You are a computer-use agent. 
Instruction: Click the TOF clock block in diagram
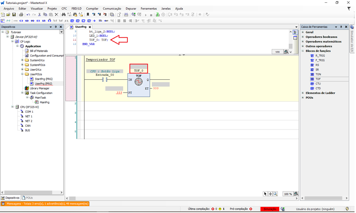click(x=139, y=82)
